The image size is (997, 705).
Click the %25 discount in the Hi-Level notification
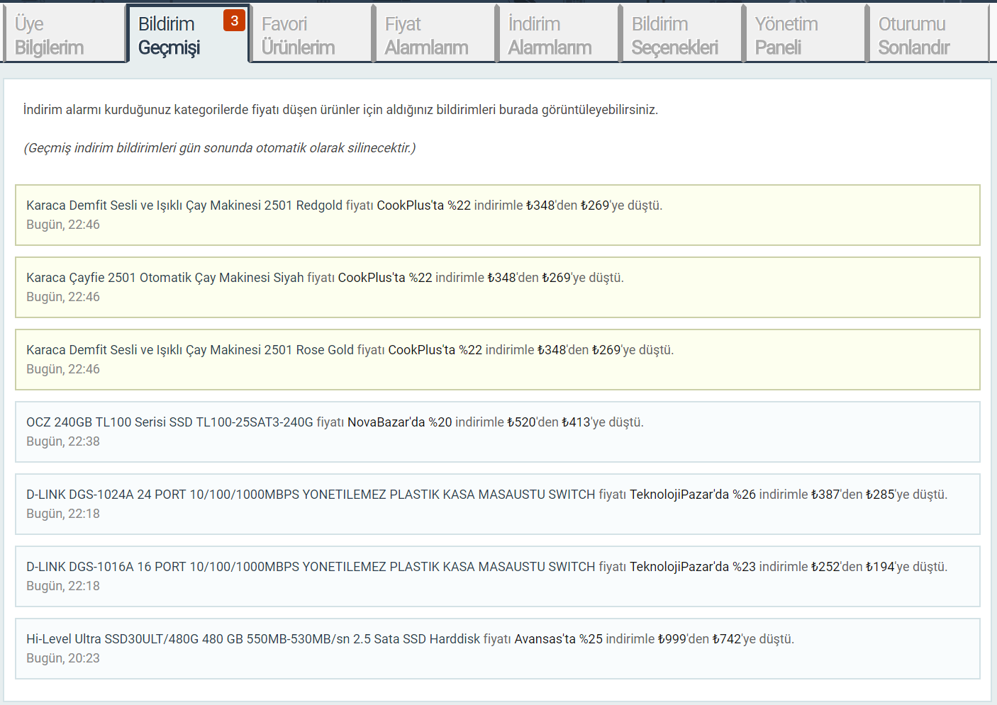(591, 639)
